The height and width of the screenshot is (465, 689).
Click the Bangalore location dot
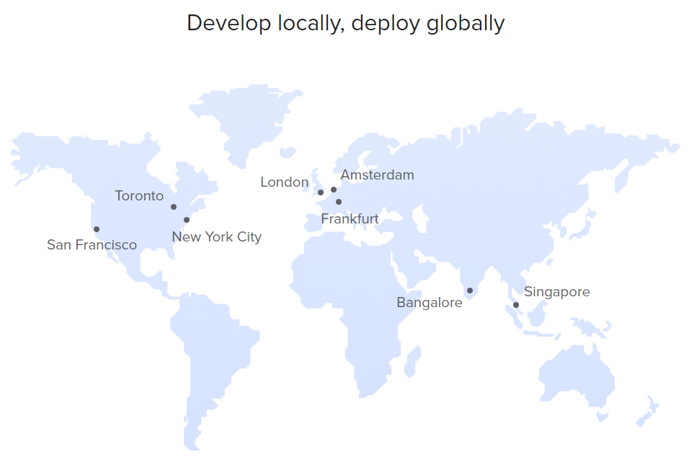(x=470, y=291)
